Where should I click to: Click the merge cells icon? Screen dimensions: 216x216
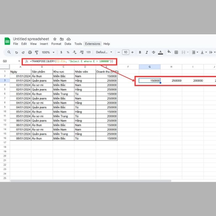pyautogui.click(x=183, y=52)
